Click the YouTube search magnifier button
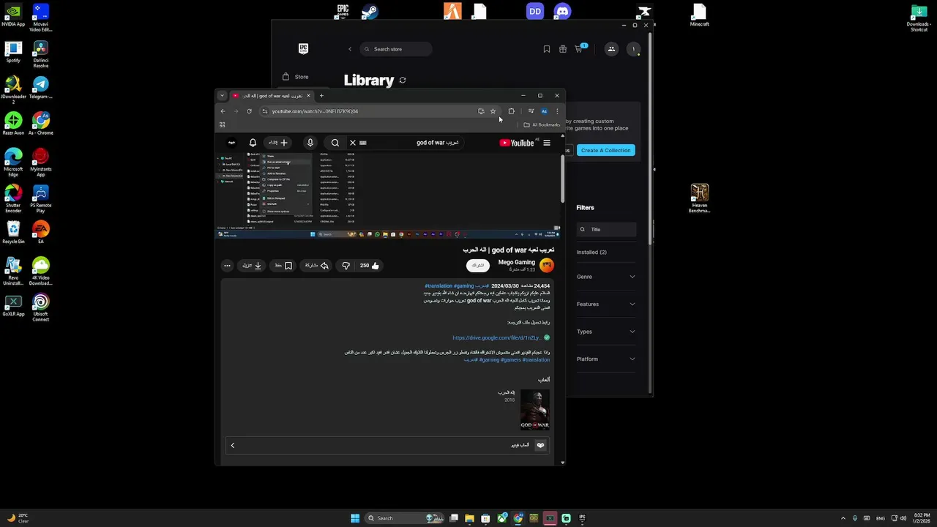Screen dimensions: 937x527 point(335,143)
